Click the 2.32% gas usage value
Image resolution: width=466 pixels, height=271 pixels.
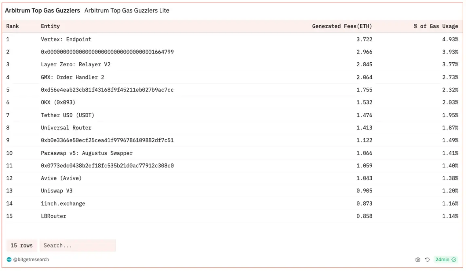coord(450,90)
